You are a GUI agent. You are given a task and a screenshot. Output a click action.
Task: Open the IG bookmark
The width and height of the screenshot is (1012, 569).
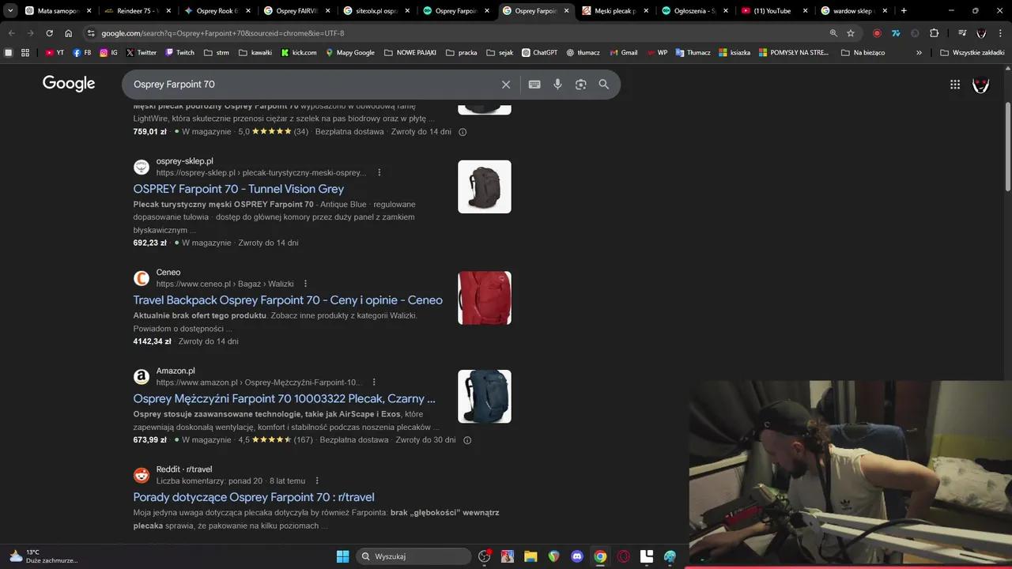click(109, 53)
